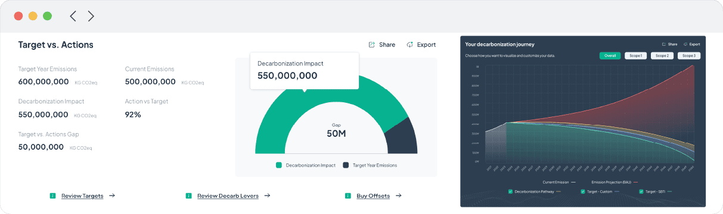Click the Current Emission chart legend entry

coord(559,182)
